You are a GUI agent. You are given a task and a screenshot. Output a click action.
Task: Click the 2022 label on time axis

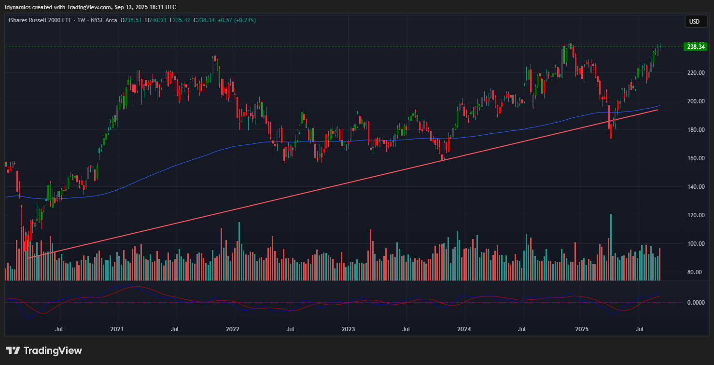[x=233, y=329]
